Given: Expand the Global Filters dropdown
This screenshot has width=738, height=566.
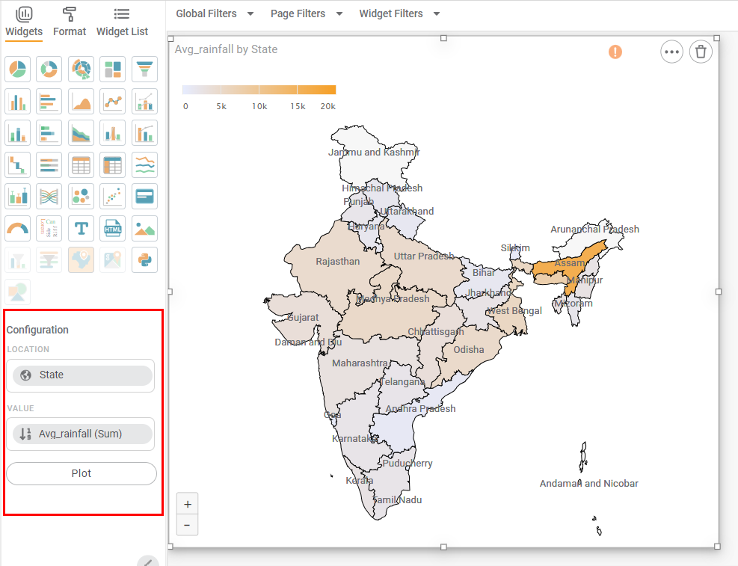Looking at the screenshot, I should coord(215,13).
